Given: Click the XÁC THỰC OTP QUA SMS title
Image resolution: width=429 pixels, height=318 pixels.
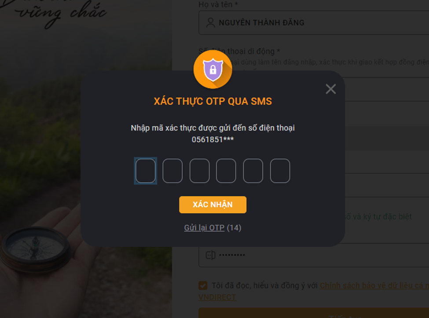Looking at the screenshot, I should (213, 101).
